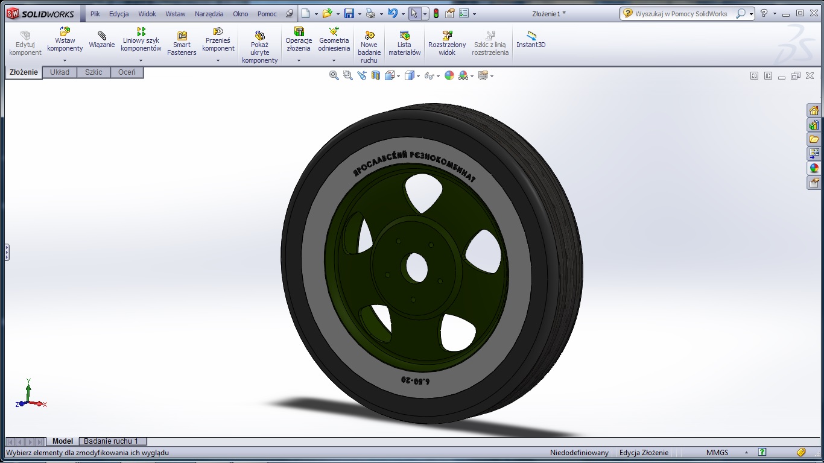The width and height of the screenshot is (824, 463).
Task: Click the Save floppy icon
Action: [349, 13]
